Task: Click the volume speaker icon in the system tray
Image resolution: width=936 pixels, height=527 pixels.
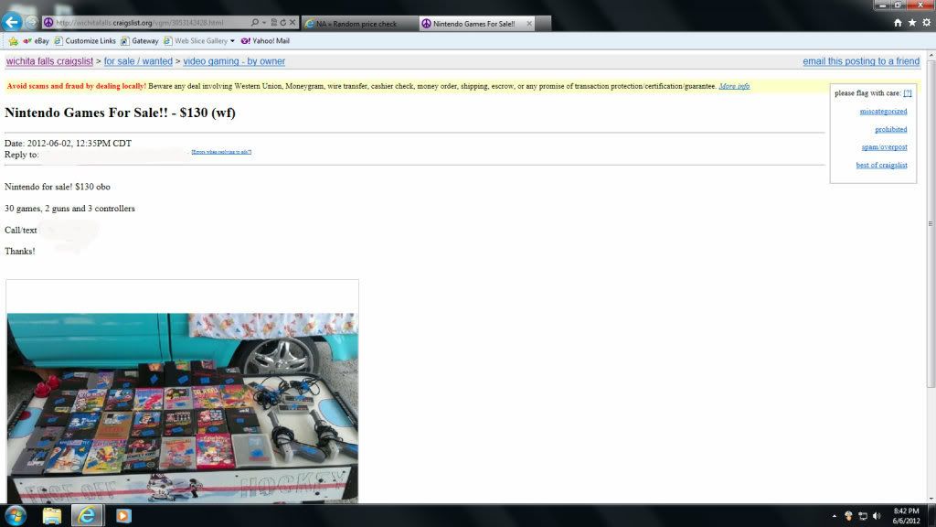Action: point(876,516)
